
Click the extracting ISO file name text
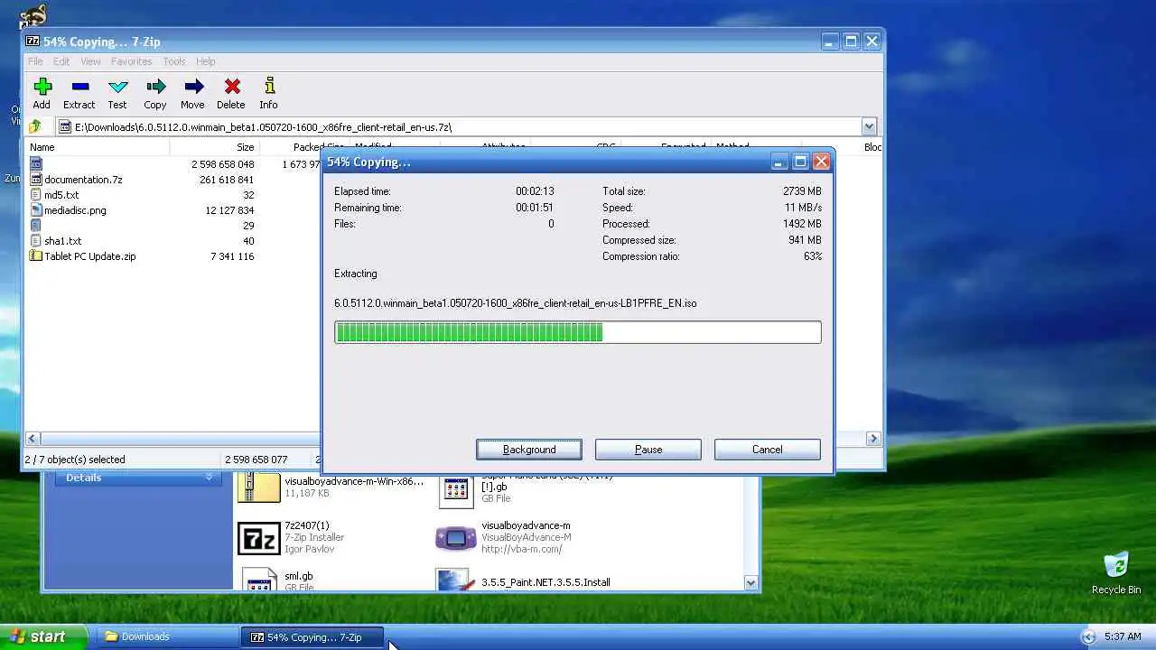[515, 303]
